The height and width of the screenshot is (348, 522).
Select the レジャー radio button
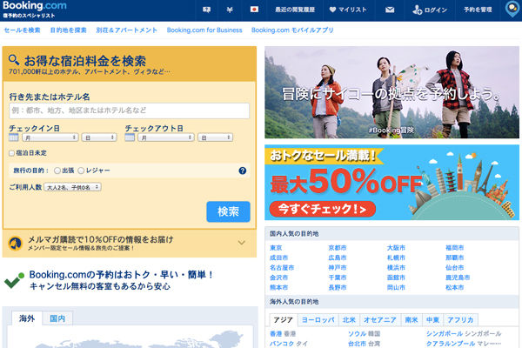coord(81,171)
